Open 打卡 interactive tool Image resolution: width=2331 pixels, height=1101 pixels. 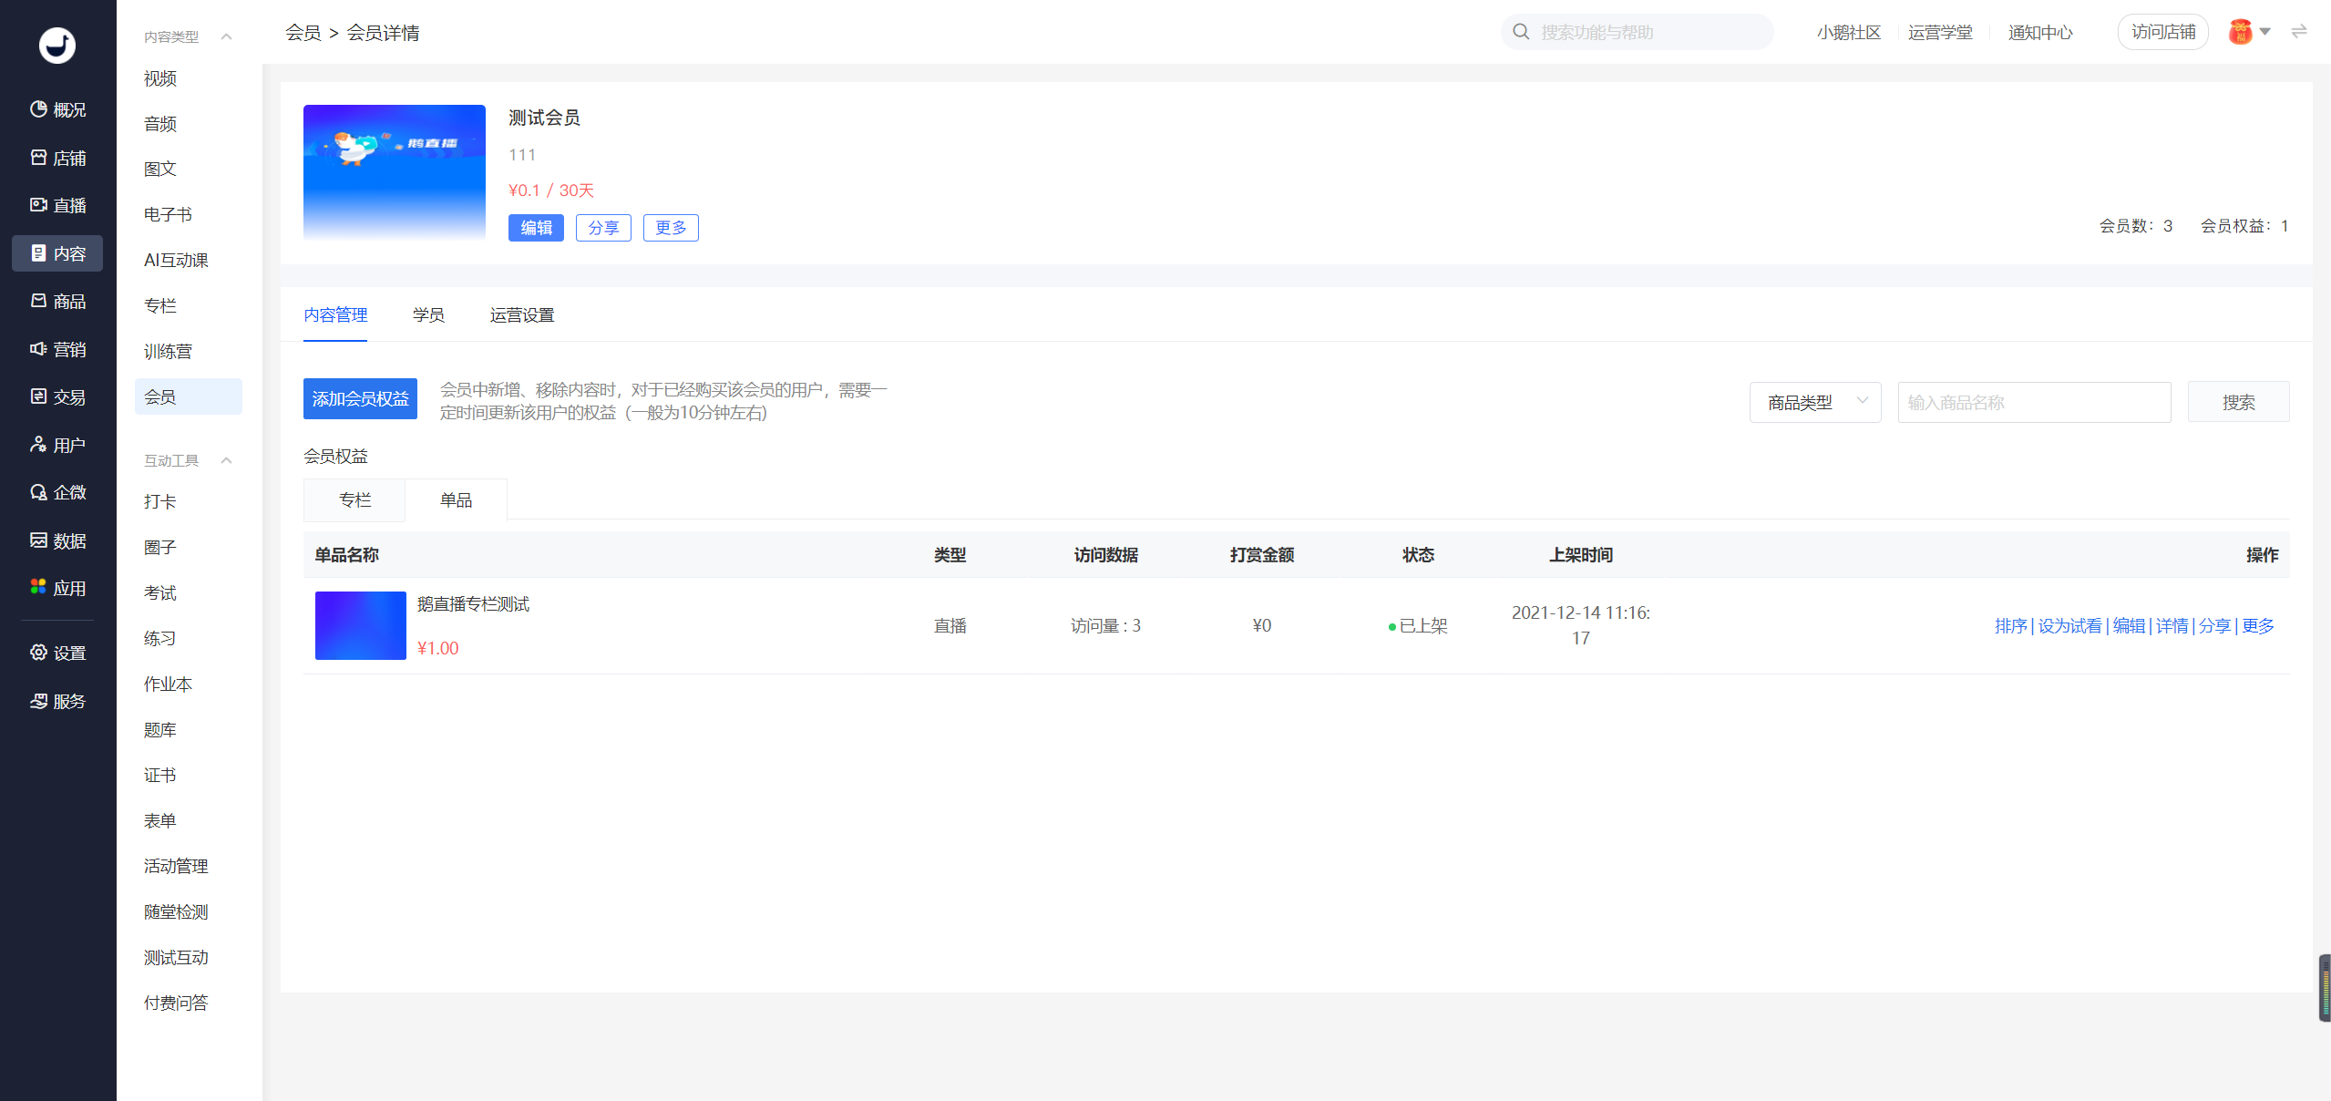click(x=160, y=501)
